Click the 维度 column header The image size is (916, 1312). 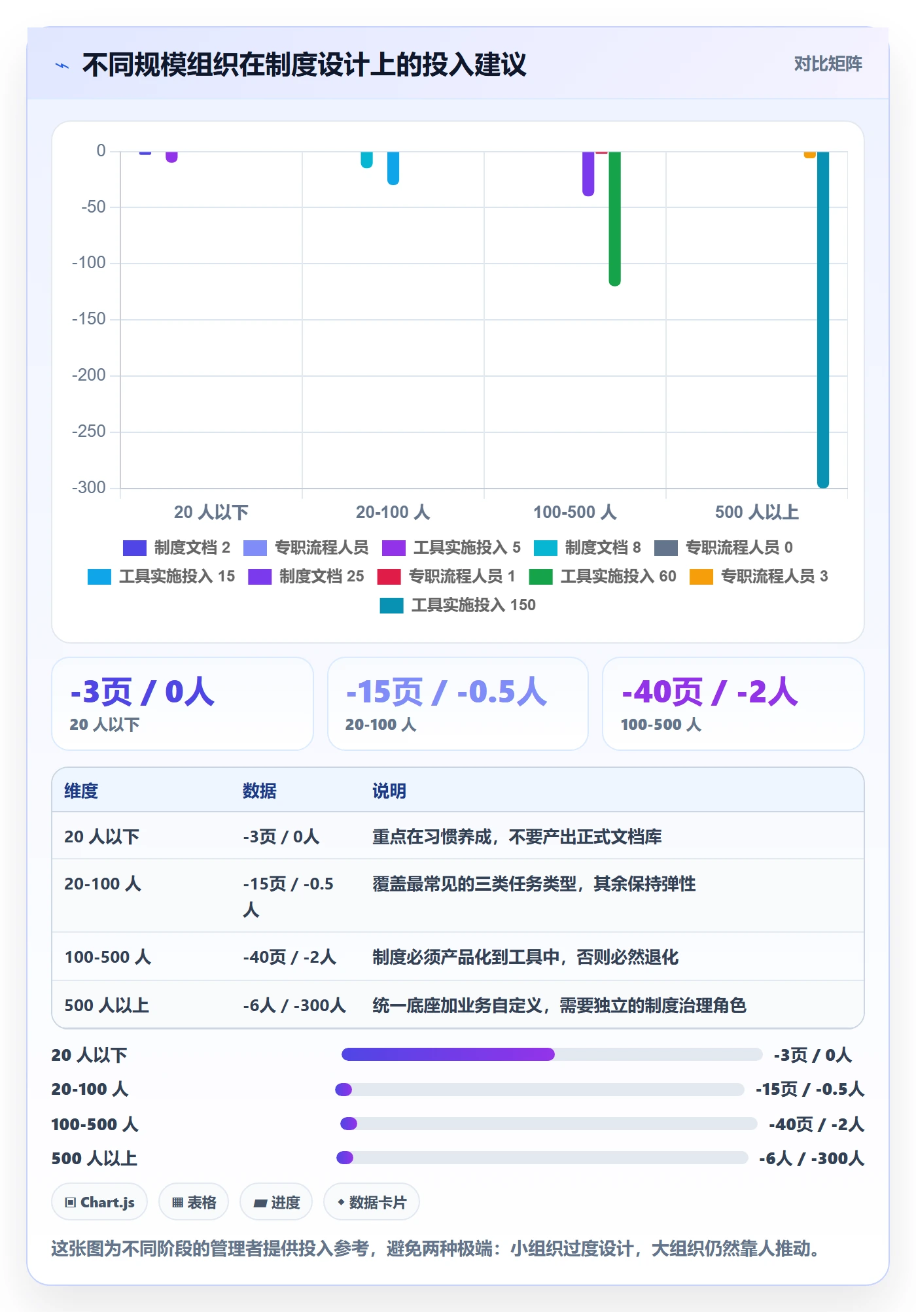click(81, 791)
